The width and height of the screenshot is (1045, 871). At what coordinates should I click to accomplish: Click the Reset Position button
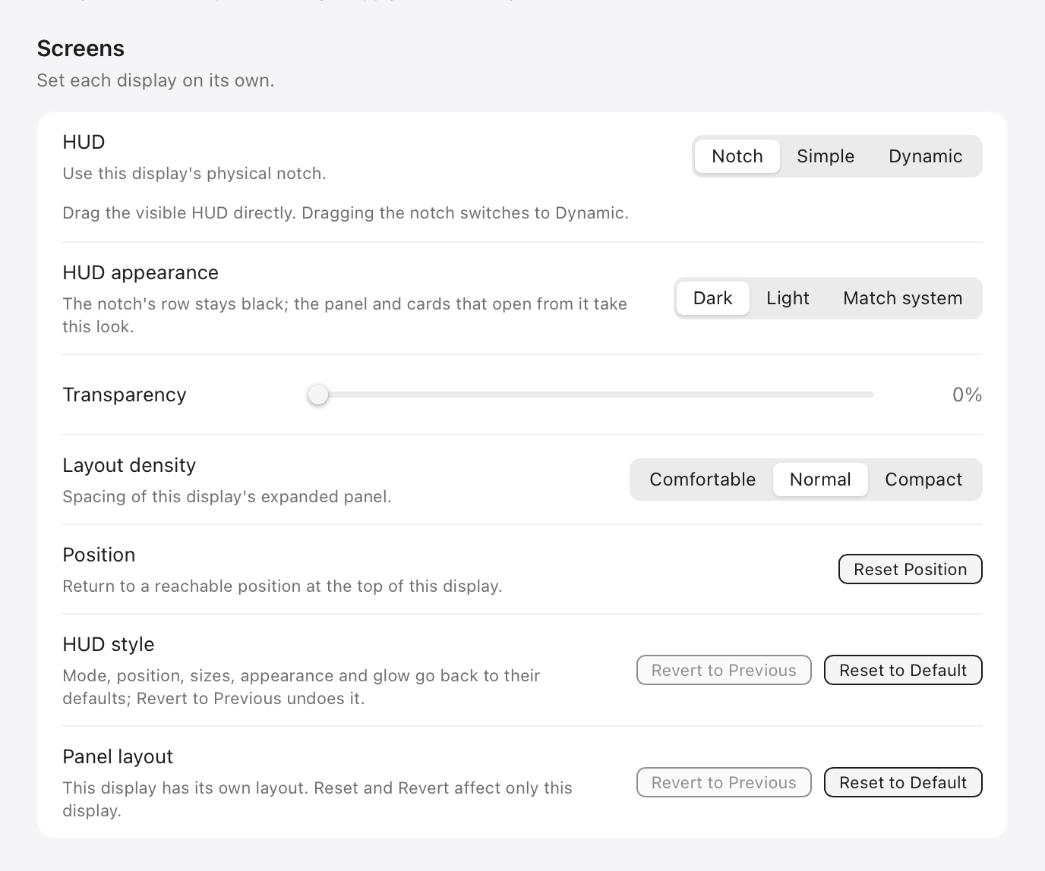(x=910, y=569)
